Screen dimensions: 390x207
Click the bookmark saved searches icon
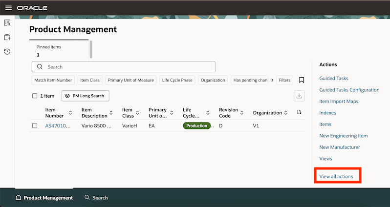click(x=302, y=80)
